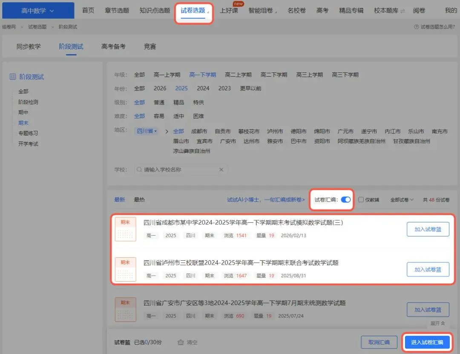Click the 阶段测试 sidebar list icon
Image resolution: width=460 pixels, height=354 pixels.
[13, 77]
